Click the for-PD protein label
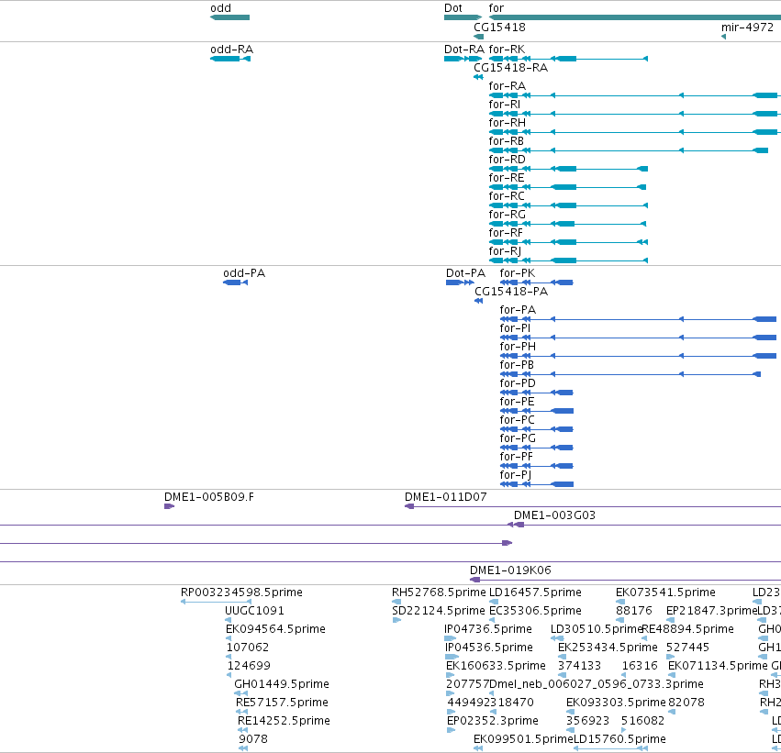Image resolution: width=781 pixels, height=753 pixels. coord(518,383)
